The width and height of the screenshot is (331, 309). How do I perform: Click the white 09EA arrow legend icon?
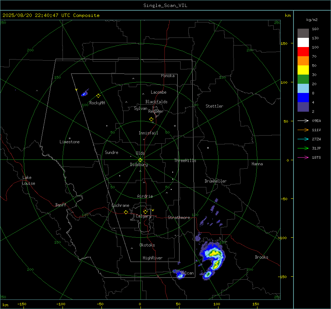coord(303,121)
